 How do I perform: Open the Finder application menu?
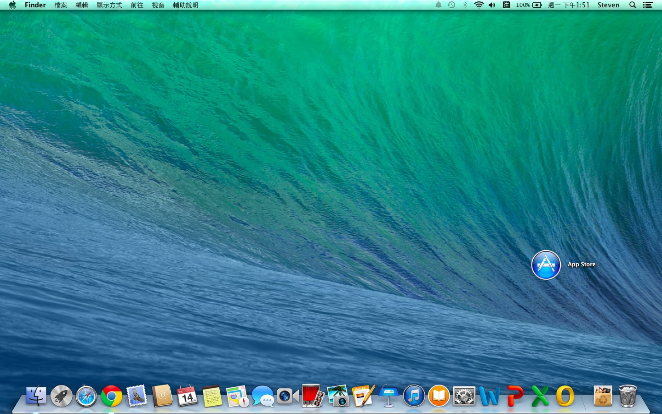pos(35,5)
